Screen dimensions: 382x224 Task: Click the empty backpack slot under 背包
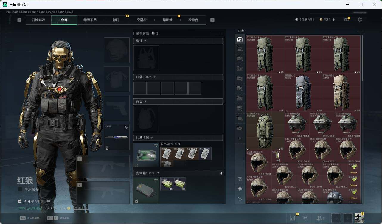146,119
